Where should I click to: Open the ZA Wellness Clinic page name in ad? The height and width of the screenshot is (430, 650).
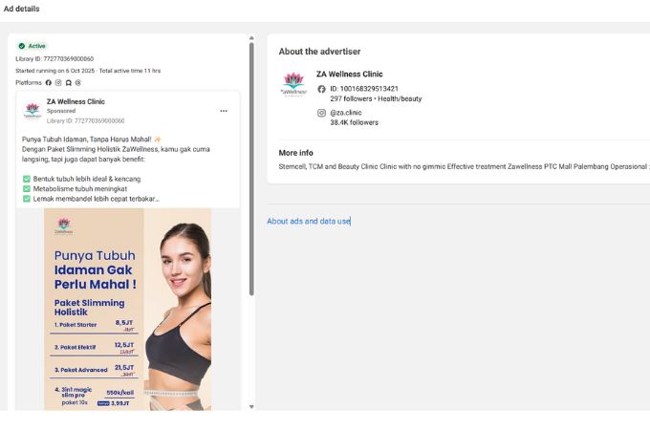pyautogui.click(x=76, y=101)
